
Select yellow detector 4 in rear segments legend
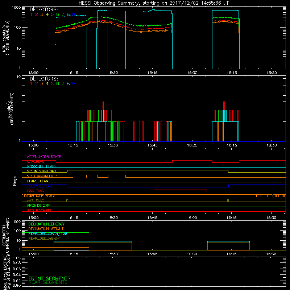click(x=47, y=84)
